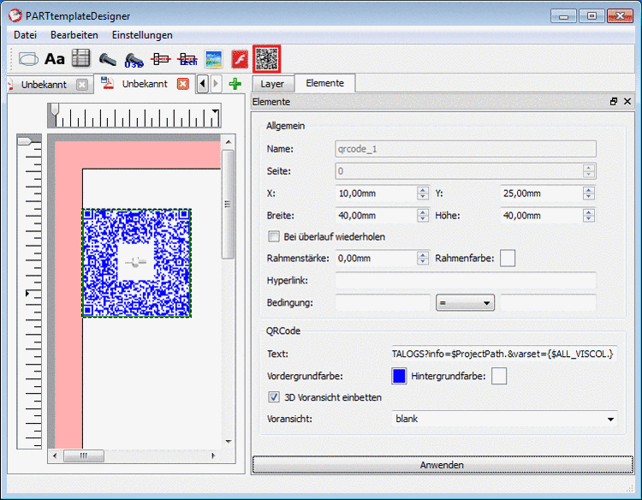Insert the bolt part image element
Screen dimensions: 642x500
click(107, 59)
